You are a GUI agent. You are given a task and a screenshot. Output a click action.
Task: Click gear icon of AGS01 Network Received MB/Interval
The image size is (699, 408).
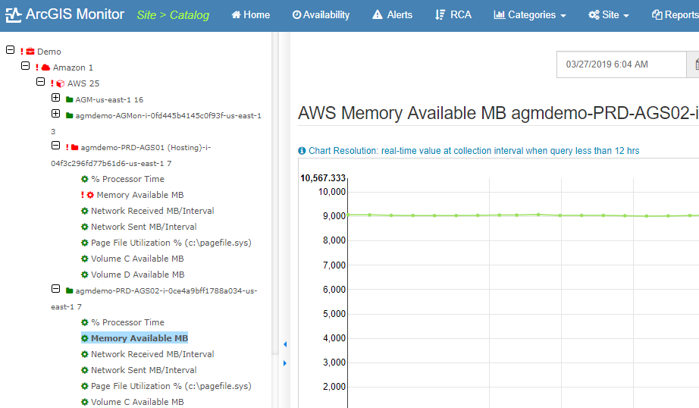pyautogui.click(x=85, y=211)
